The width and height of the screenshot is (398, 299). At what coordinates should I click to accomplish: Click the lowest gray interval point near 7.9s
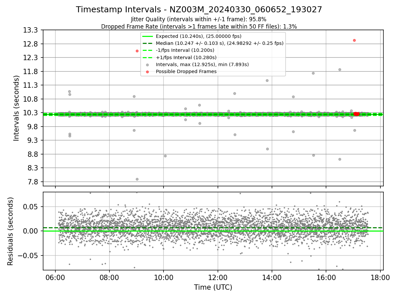[x=137, y=179]
